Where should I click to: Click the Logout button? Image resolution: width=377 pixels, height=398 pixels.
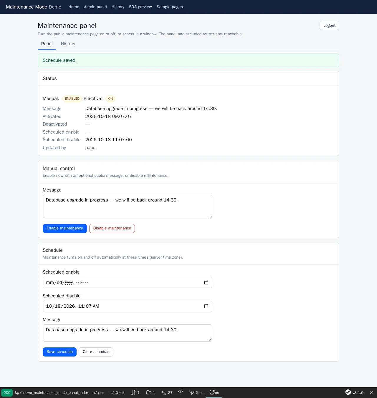pos(329,26)
